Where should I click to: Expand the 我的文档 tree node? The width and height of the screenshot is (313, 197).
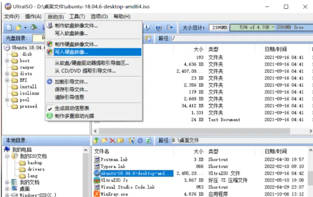coord(7,182)
